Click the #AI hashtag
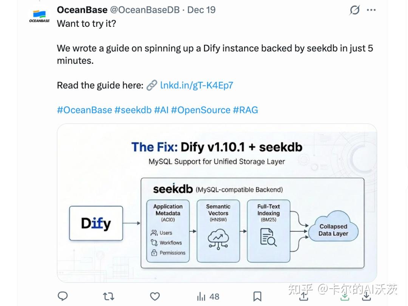The width and height of the screenshot is (408, 306). [x=161, y=110]
